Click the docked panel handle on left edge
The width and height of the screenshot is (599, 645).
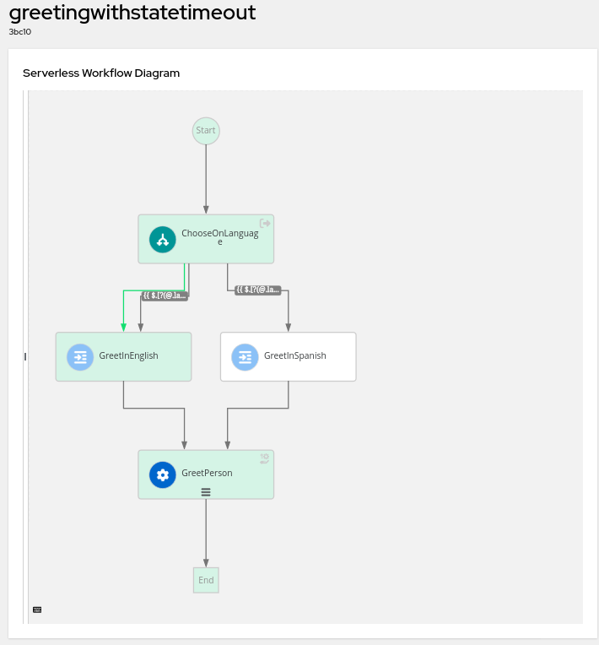(x=25, y=357)
